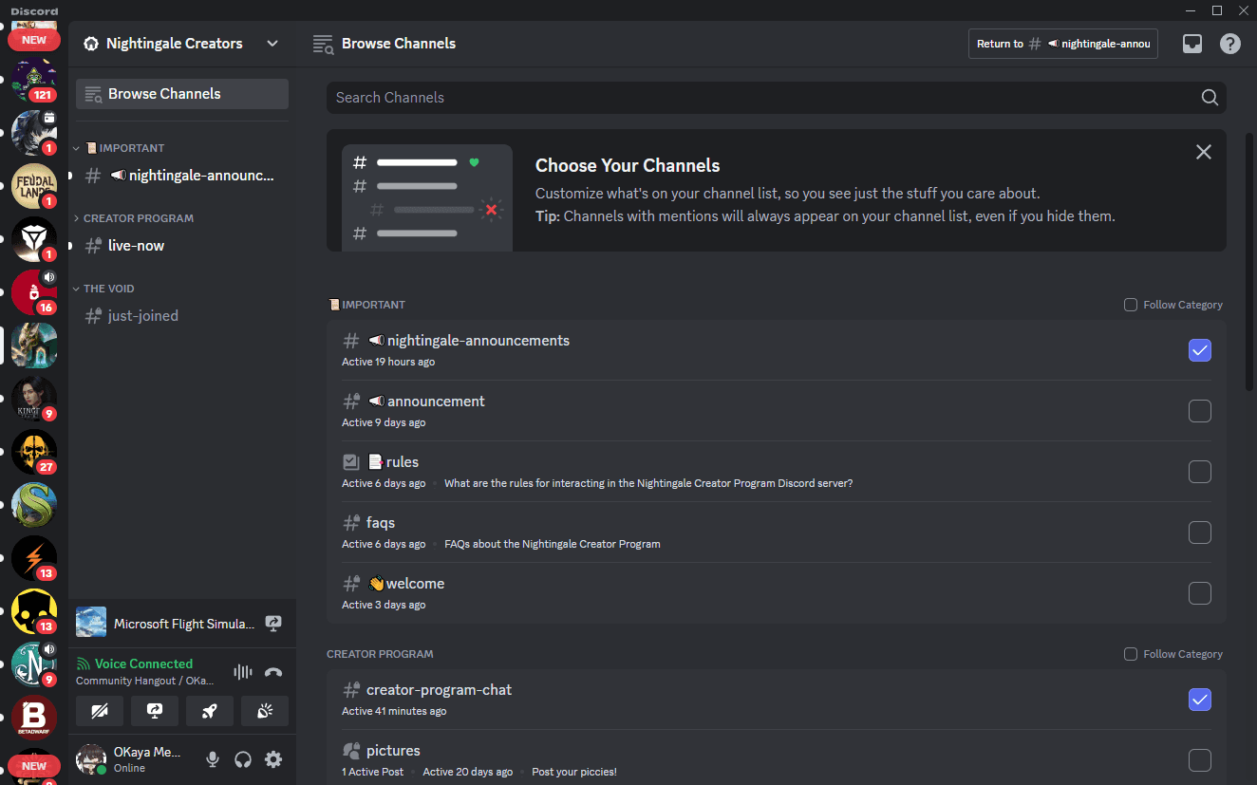
Task: Check the rules channel checkbox
Action: coord(1200,472)
